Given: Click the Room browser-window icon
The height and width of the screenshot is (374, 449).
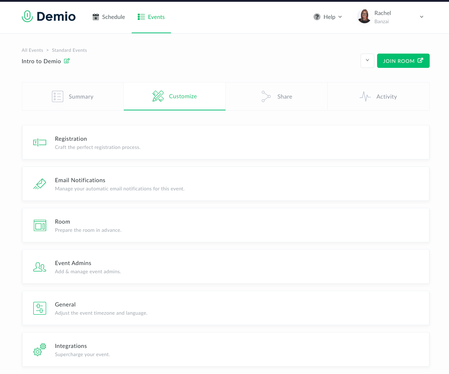Looking at the screenshot, I should (39, 225).
